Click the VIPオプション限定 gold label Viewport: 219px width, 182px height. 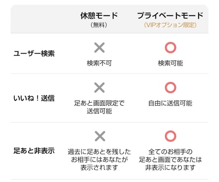pyautogui.click(x=170, y=25)
